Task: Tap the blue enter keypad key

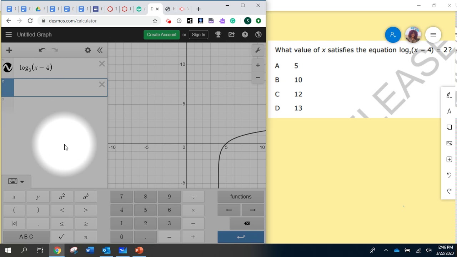Action: coord(241,237)
